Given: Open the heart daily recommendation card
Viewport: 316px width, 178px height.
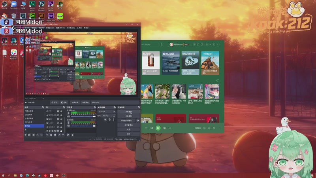Looking at the screenshot, I should point(190,63).
